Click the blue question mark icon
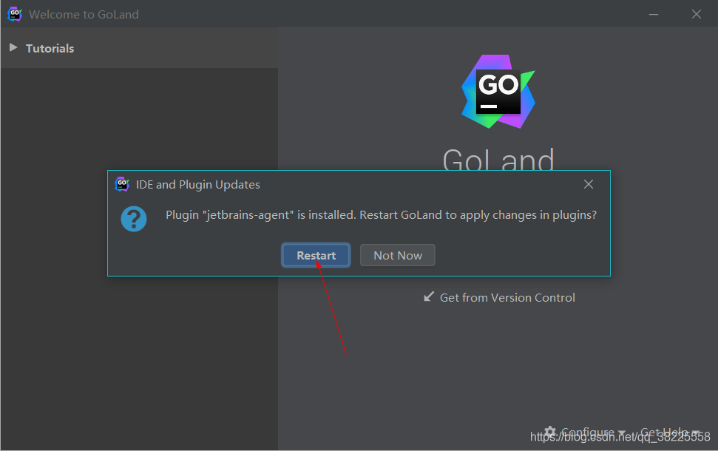This screenshot has height=451, width=718. [134, 219]
